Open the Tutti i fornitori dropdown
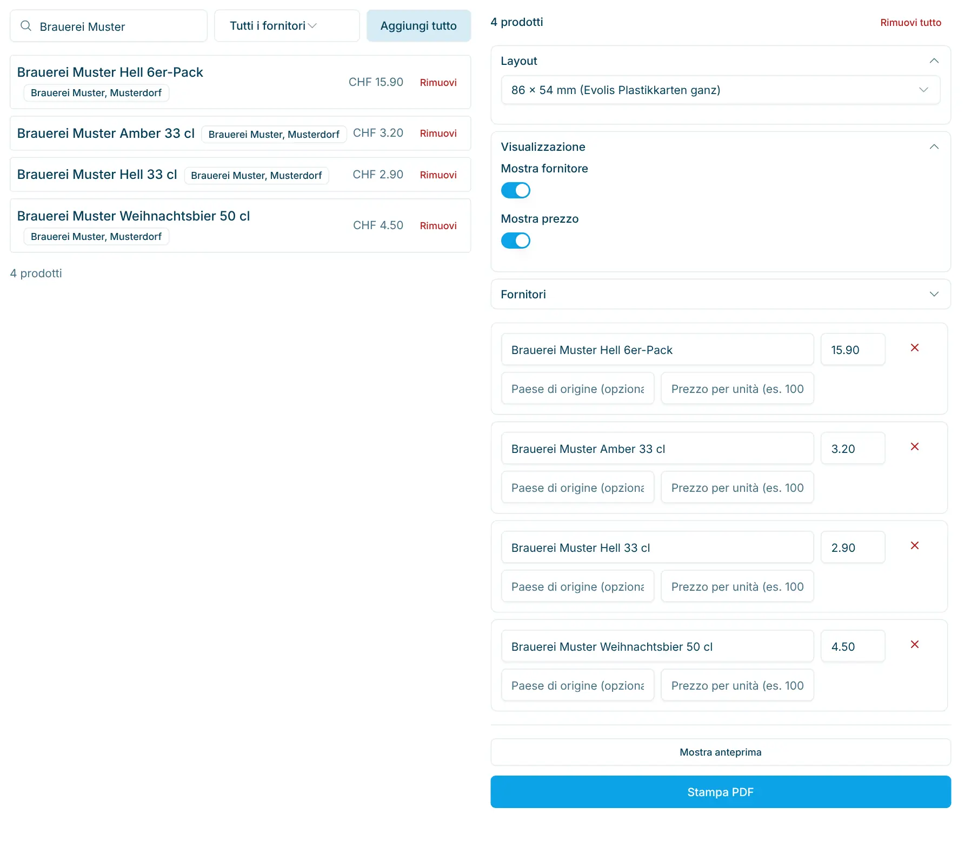Viewport: 971px width, 841px height. [x=287, y=26]
